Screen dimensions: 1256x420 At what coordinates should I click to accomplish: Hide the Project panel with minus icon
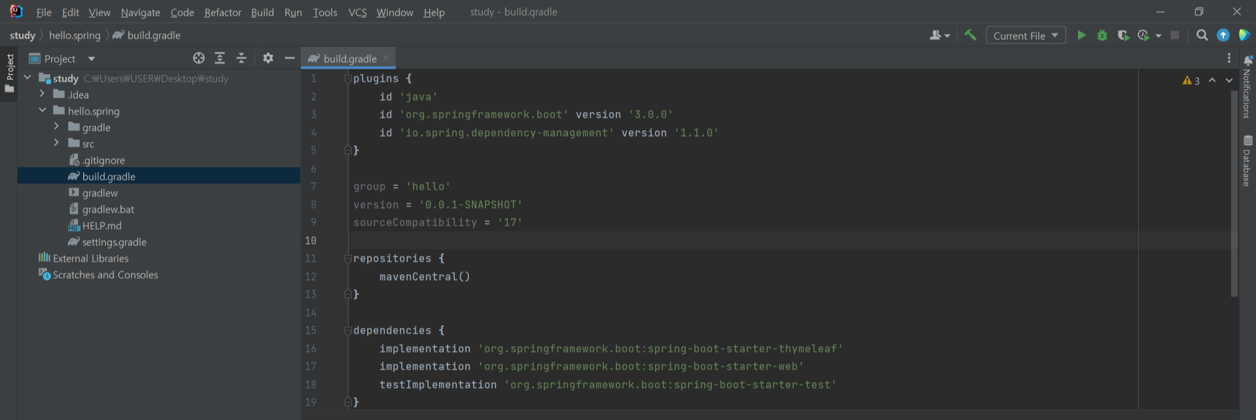coord(290,58)
